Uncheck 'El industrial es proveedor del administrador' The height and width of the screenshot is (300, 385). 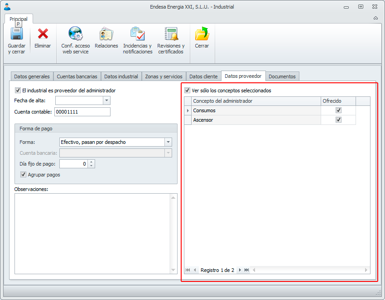[18, 90]
